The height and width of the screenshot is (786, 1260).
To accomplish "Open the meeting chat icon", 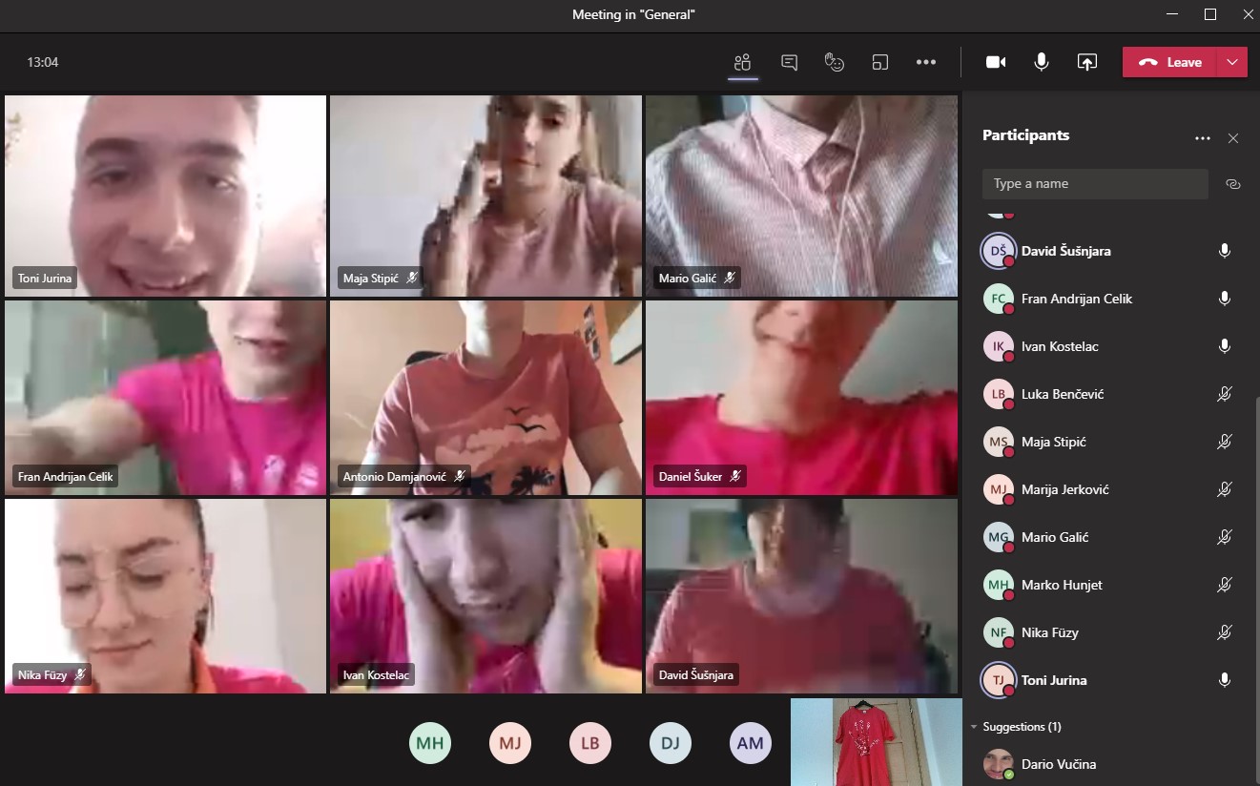I will click(789, 62).
